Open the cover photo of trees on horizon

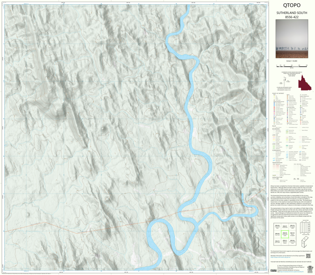pos(292,39)
